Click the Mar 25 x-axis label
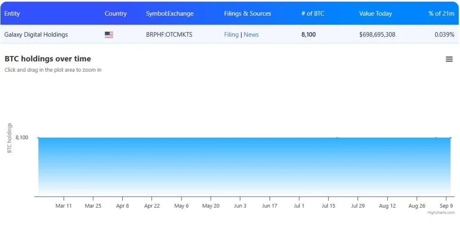Viewport: 460px width, 234px height. pyautogui.click(x=93, y=206)
